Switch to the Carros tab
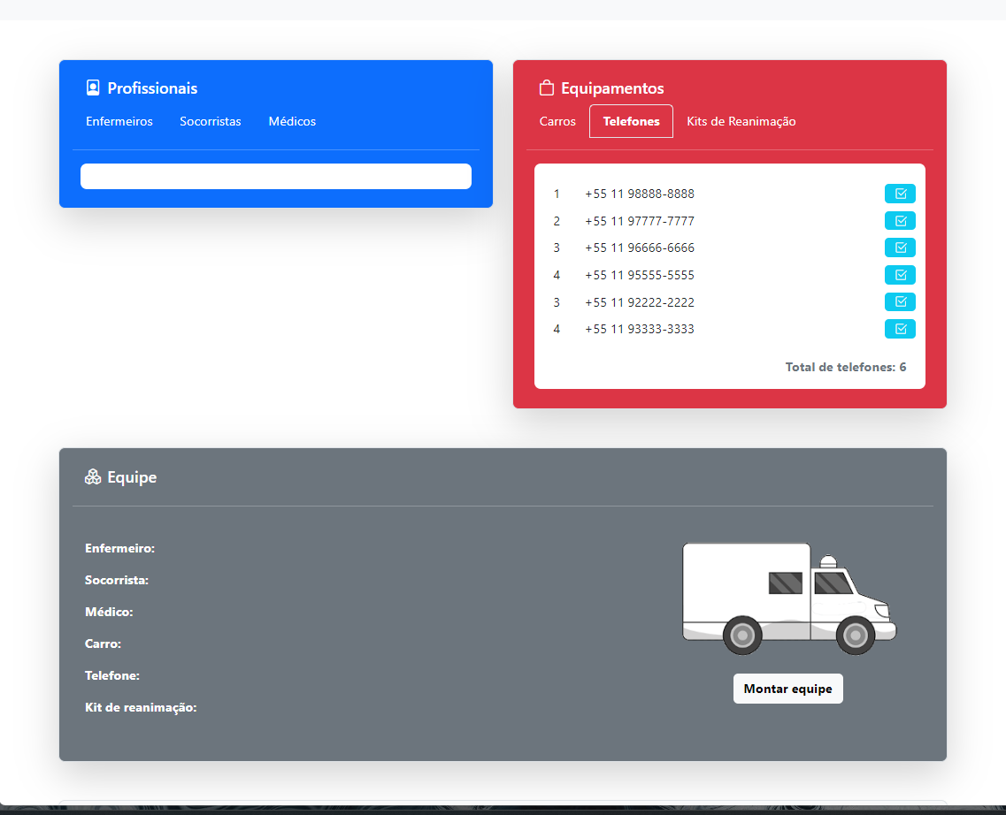 coord(557,121)
